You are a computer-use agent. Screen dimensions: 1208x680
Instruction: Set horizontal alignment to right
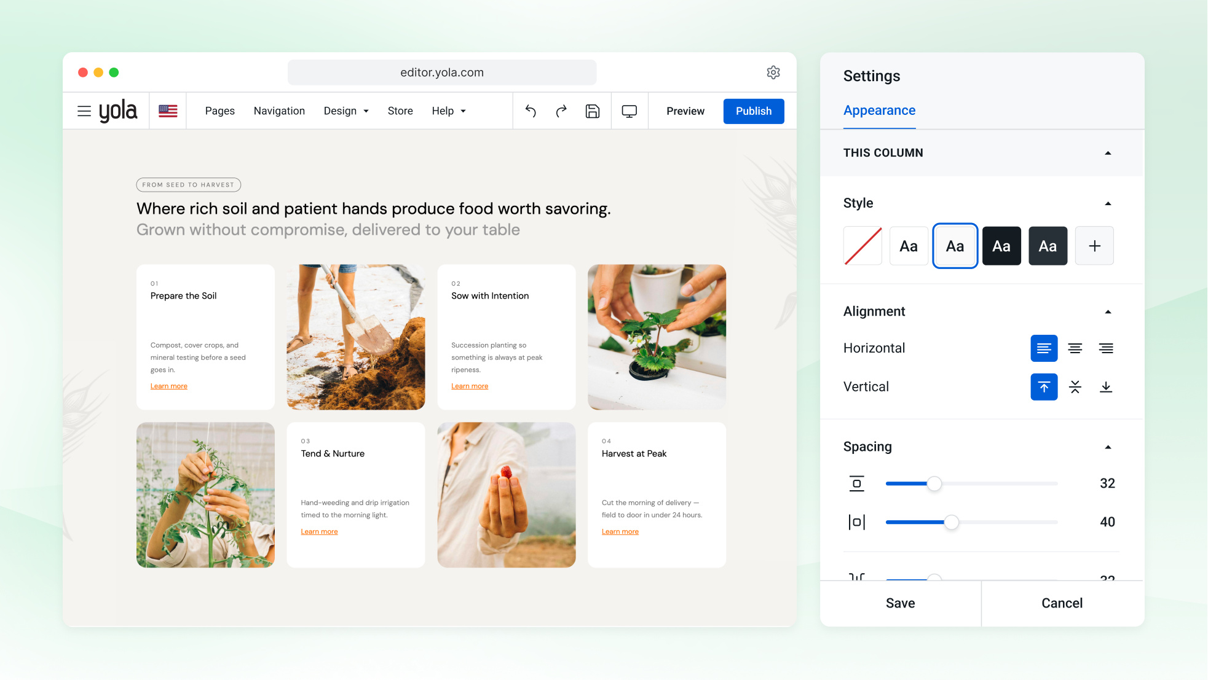(x=1106, y=348)
